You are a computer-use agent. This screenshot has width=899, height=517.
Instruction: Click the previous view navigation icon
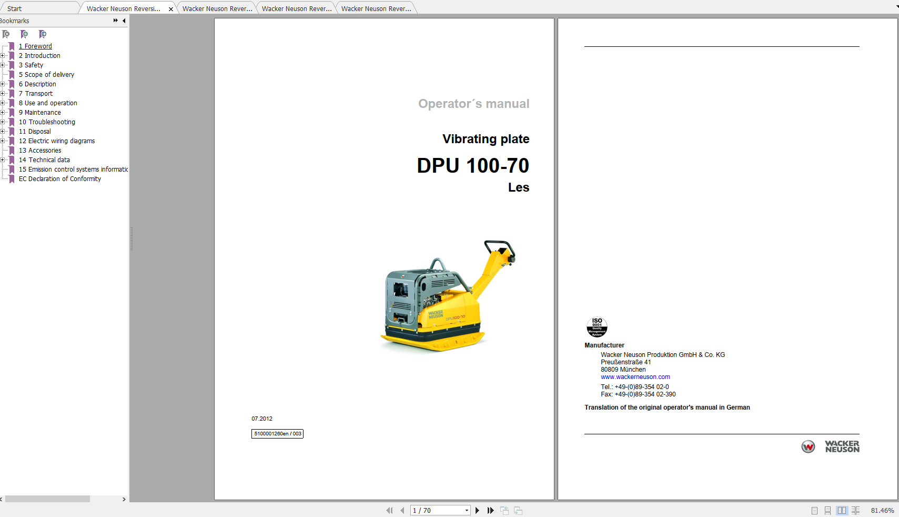(x=504, y=510)
